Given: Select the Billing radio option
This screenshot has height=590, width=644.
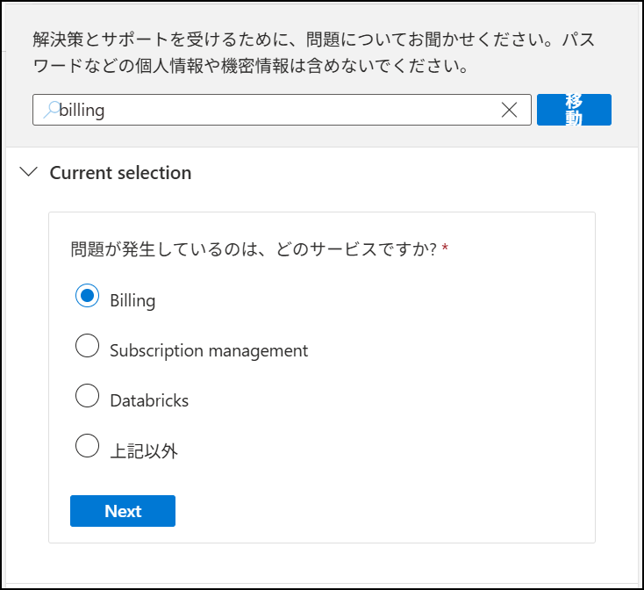Looking at the screenshot, I should pyautogui.click(x=87, y=295).
